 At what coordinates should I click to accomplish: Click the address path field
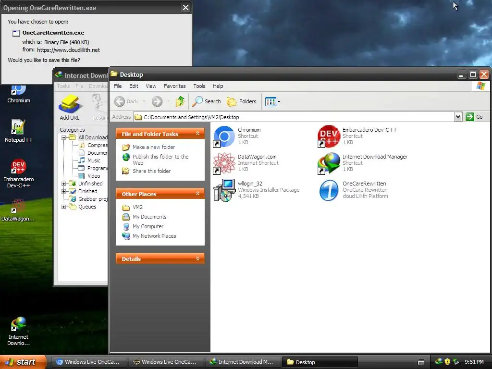tap(294, 117)
